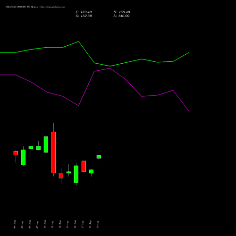Screen dimensions: 236x236
Task: Click the small green candle for 06 Aug
Action: (x=31, y=148)
